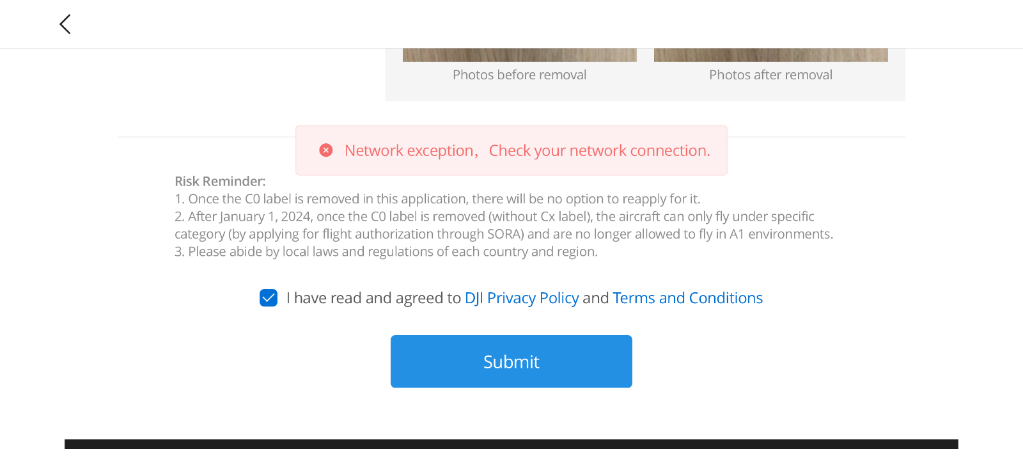Click the empty header bar beside back arrow
This screenshot has height=472, width=1023.
pyautogui.click(x=543, y=24)
